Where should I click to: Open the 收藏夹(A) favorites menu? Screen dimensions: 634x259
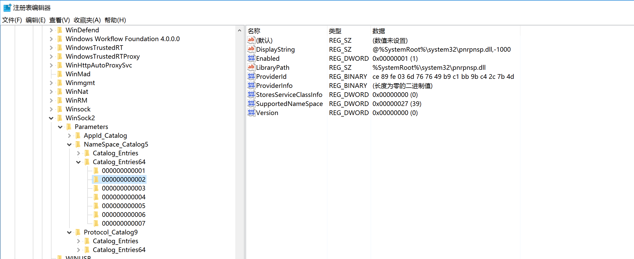point(87,20)
